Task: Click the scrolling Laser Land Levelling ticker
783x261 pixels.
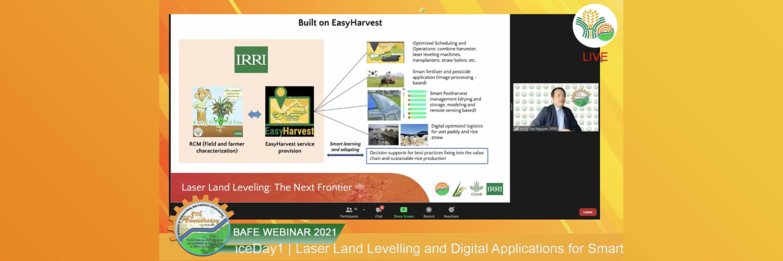Action: coord(428,249)
